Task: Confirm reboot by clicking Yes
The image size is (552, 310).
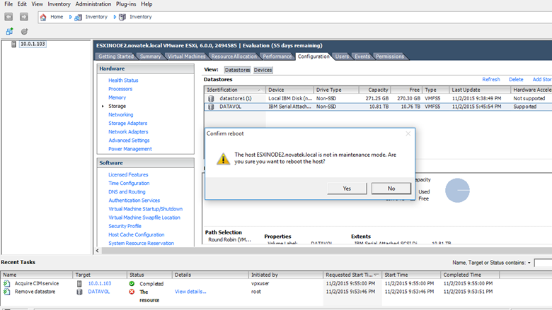Action: coord(347,189)
